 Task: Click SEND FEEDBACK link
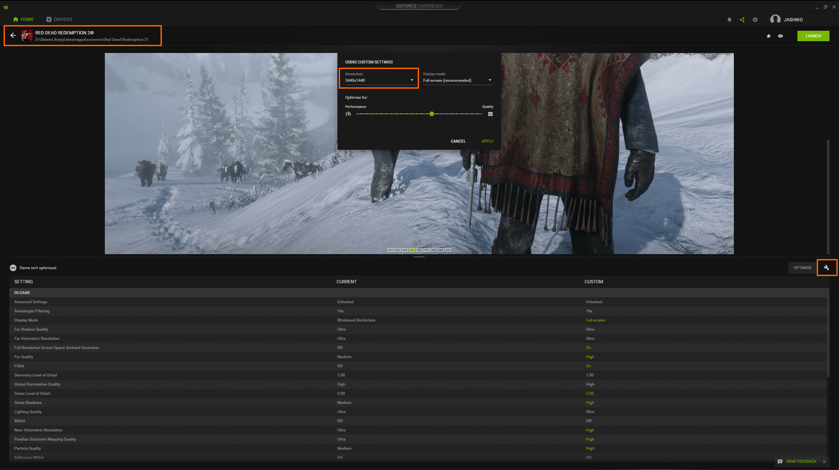coord(801,461)
